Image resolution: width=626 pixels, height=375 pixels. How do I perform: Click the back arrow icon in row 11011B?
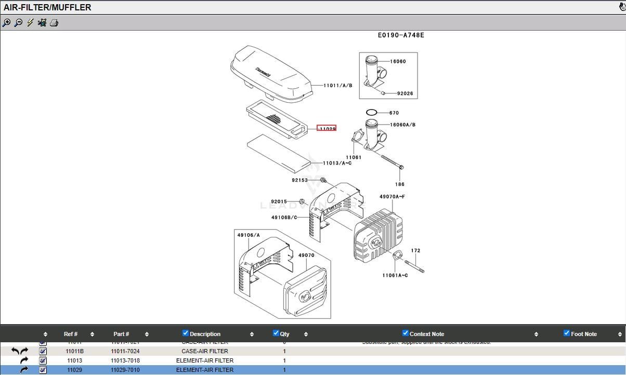tap(15, 352)
